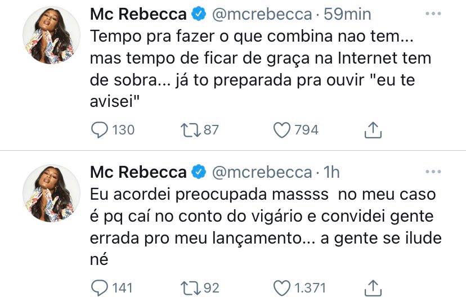Image resolution: width=466 pixels, height=306 pixels.
Task: Open Mc Rebecca avatar on second tweet
Action: click(x=51, y=193)
